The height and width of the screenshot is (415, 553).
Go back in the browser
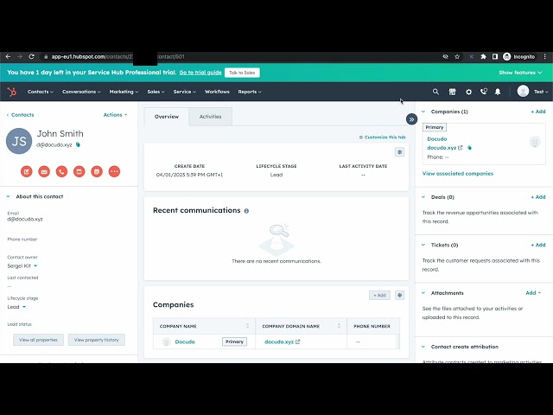click(x=8, y=56)
